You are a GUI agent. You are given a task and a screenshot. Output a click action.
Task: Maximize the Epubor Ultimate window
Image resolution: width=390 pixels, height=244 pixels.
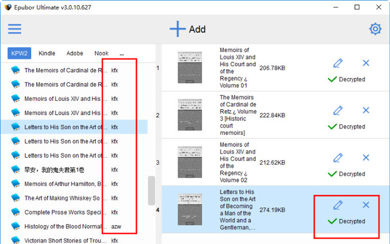coord(357,7)
